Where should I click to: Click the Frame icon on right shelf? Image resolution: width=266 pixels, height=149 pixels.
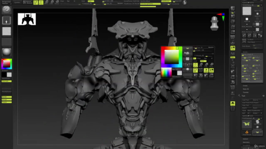[x=233, y=66]
